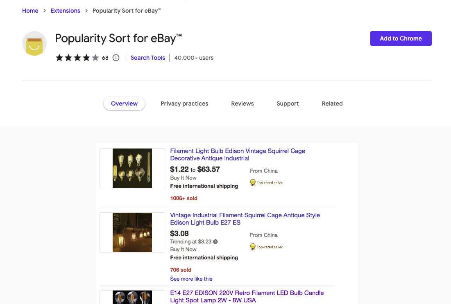Open the Privacy practices tab
Viewport: 451px width, 304px height.
point(184,104)
